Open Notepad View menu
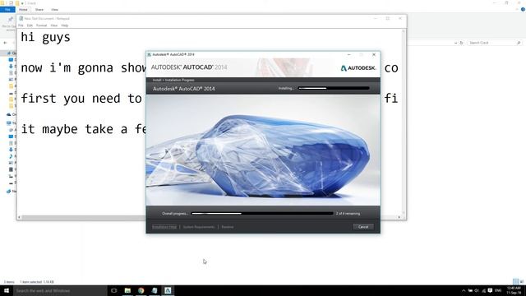 coord(54,25)
